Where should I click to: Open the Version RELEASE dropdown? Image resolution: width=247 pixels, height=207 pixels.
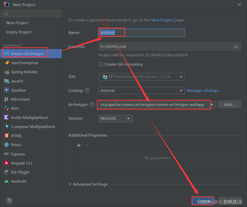pos(115,118)
